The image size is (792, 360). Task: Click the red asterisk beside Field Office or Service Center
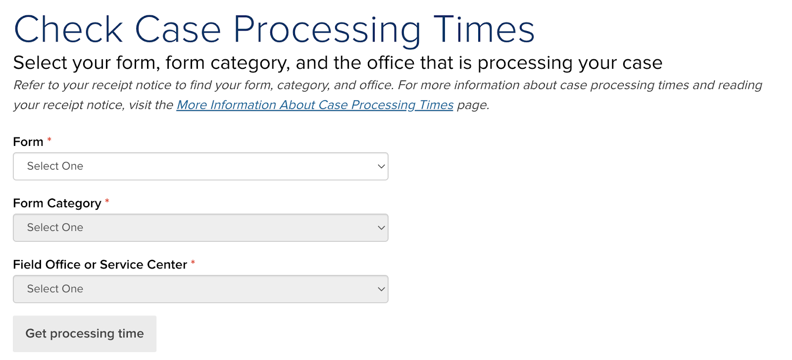coord(193,263)
